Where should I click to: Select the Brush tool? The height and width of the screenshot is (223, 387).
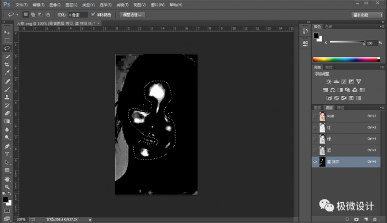[7, 89]
